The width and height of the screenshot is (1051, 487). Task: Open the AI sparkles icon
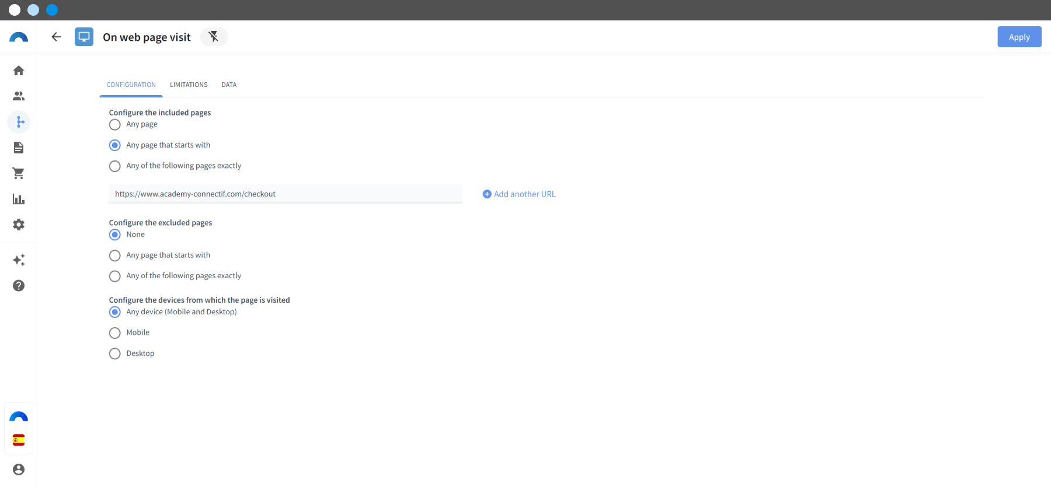pos(19,260)
